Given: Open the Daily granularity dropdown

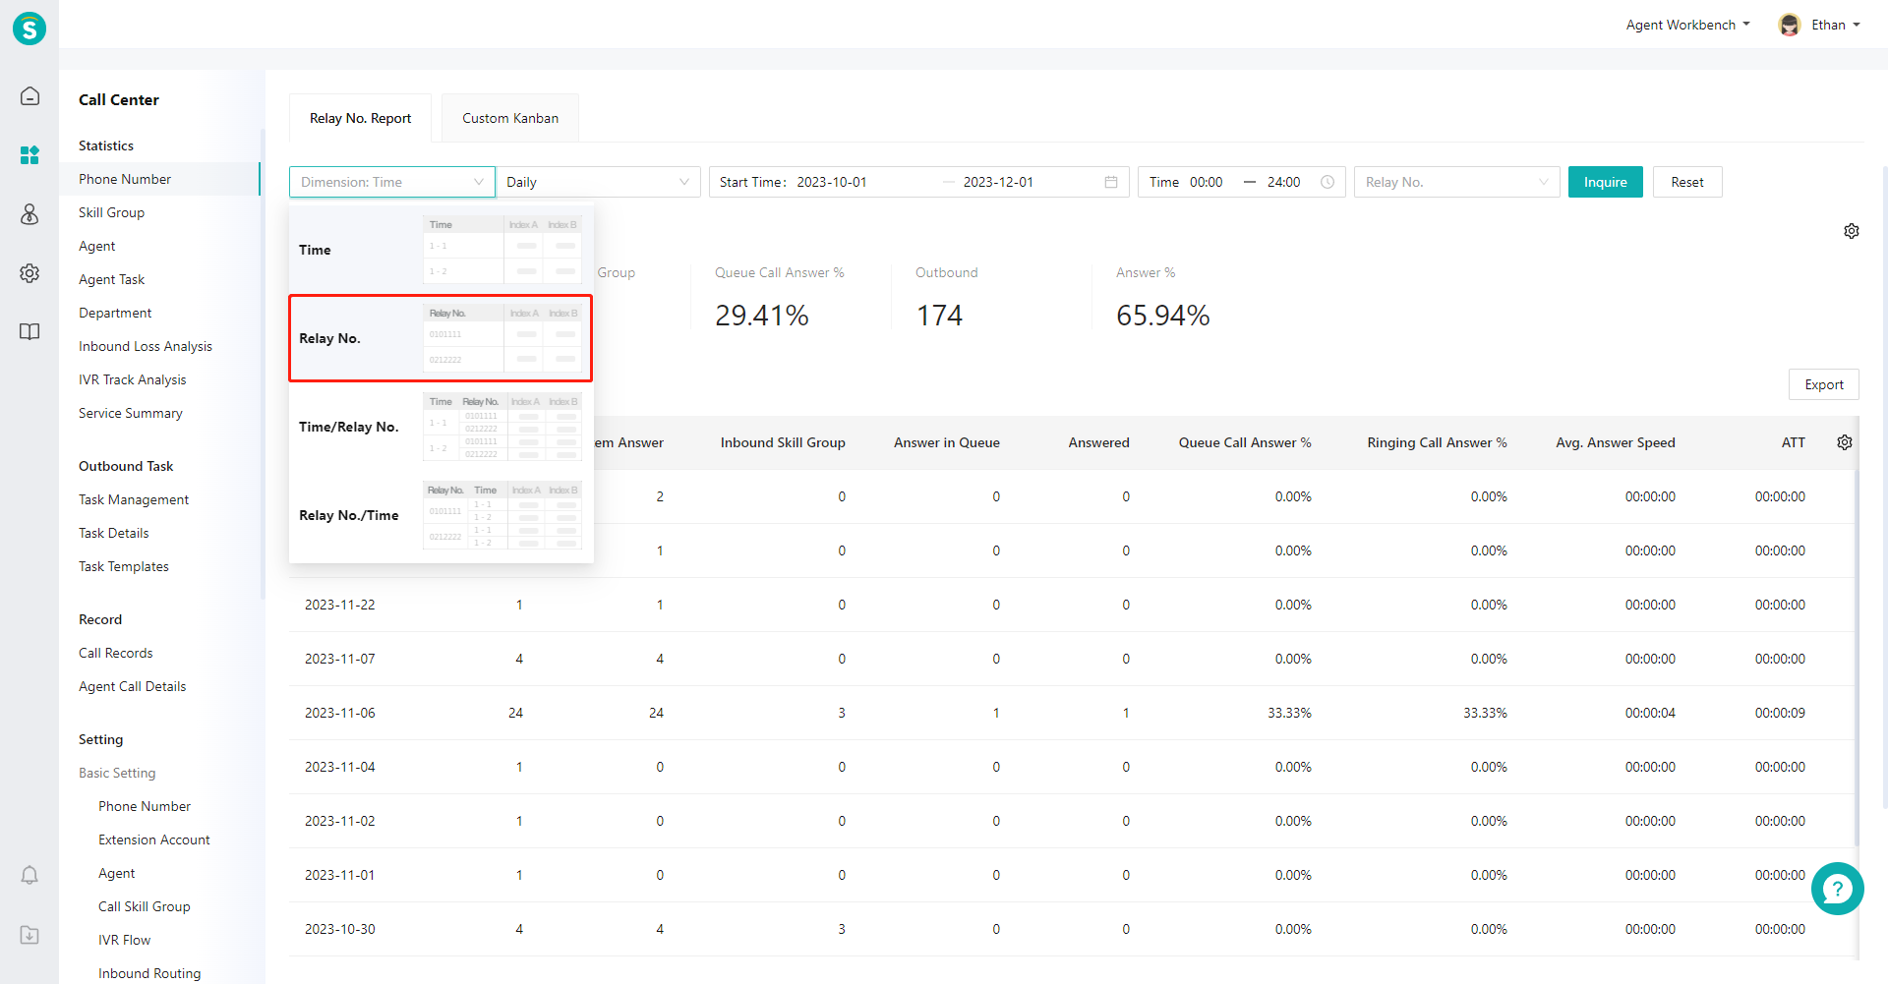Looking at the screenshot, I should (598, 182).
